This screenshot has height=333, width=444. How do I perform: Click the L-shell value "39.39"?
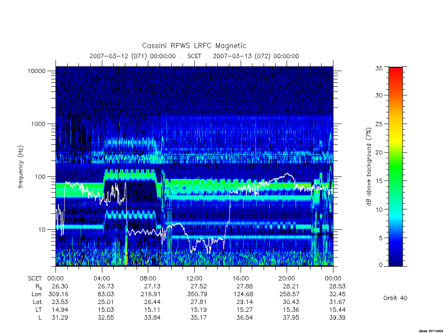coord(337,318)
